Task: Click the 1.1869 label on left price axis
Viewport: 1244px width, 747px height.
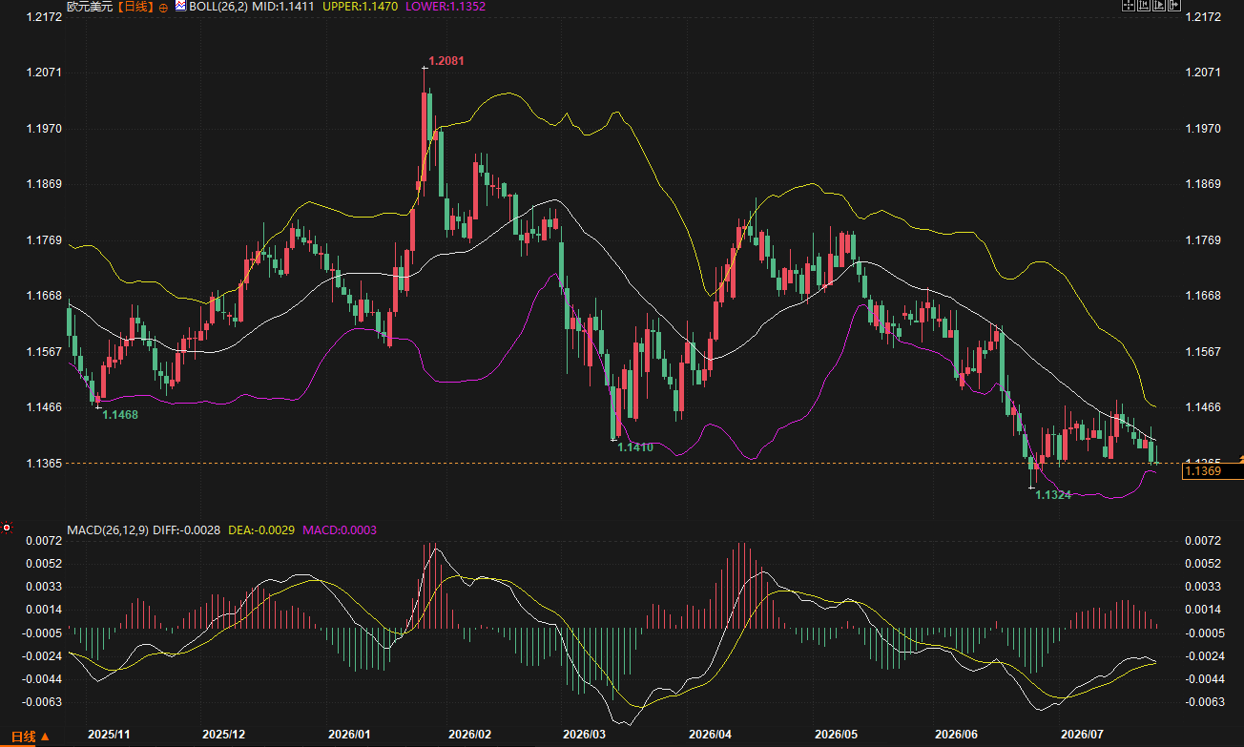Action: [44, 184]
